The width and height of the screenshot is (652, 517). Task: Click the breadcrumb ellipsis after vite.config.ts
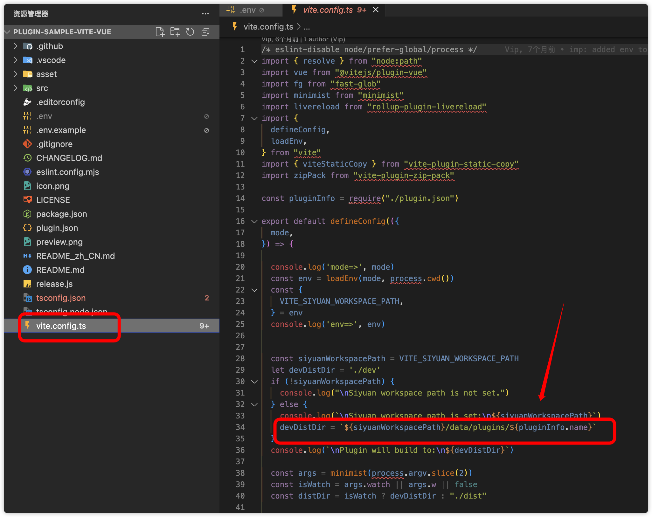[x=307, y=27]
